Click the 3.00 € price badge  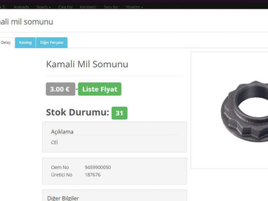coord(61,89)
